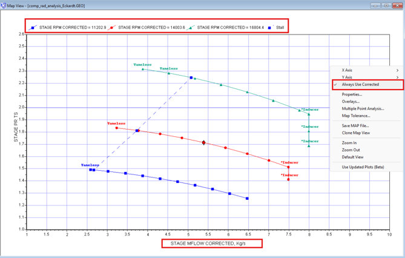Viewport: 405px width, 258px height.
Task: Enable Use Updated Plots (Beta)
Action: click(x=363, y=167)
